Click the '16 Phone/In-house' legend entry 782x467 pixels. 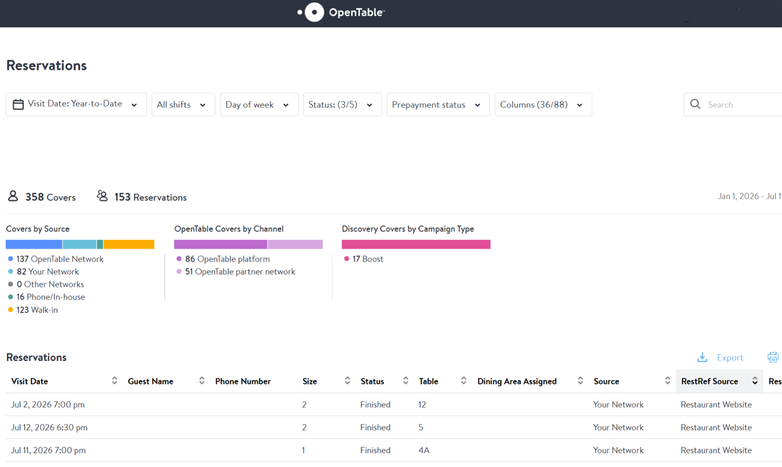pyautogui.click(x=47, y=297)
